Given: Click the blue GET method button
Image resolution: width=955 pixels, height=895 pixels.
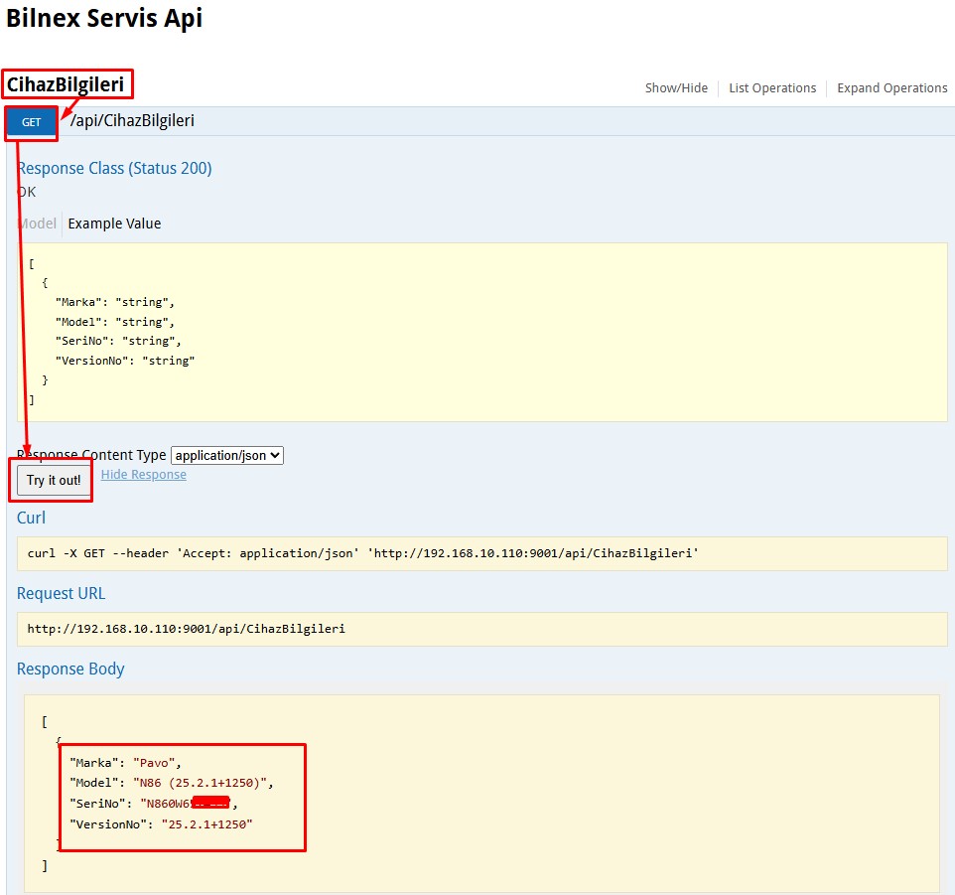Looking at the screenshot, I should point(31,122).
